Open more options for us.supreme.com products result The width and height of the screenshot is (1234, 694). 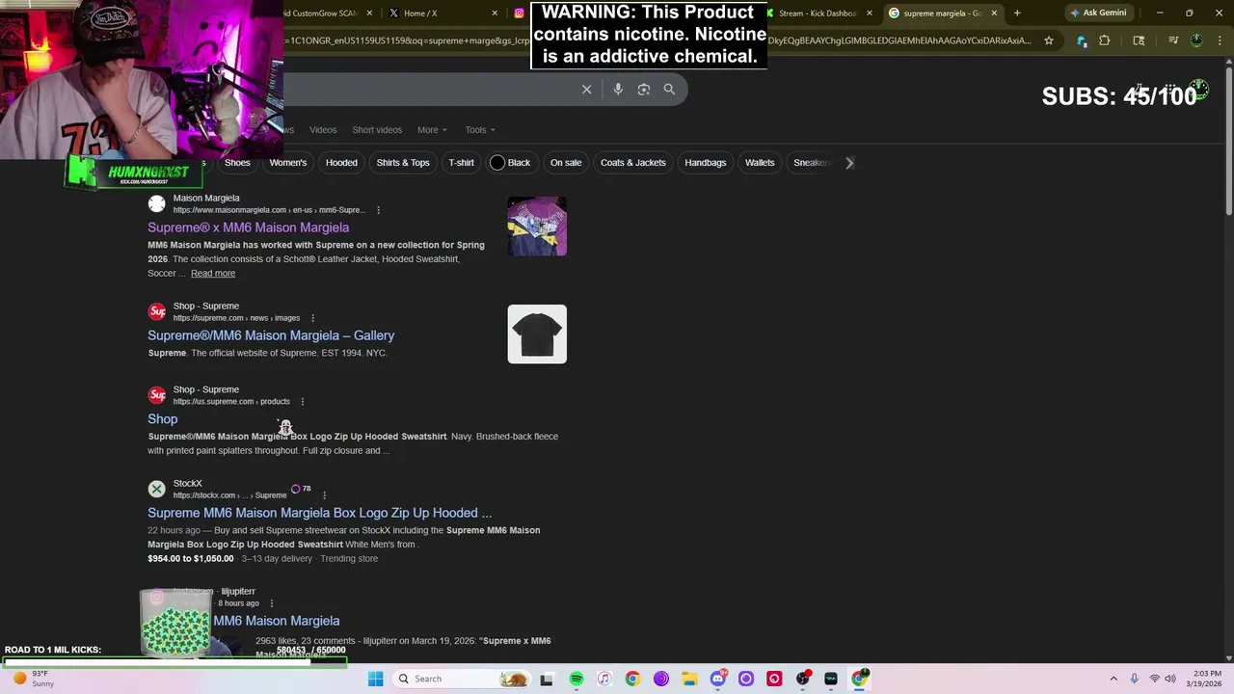(x=302, y=402)
